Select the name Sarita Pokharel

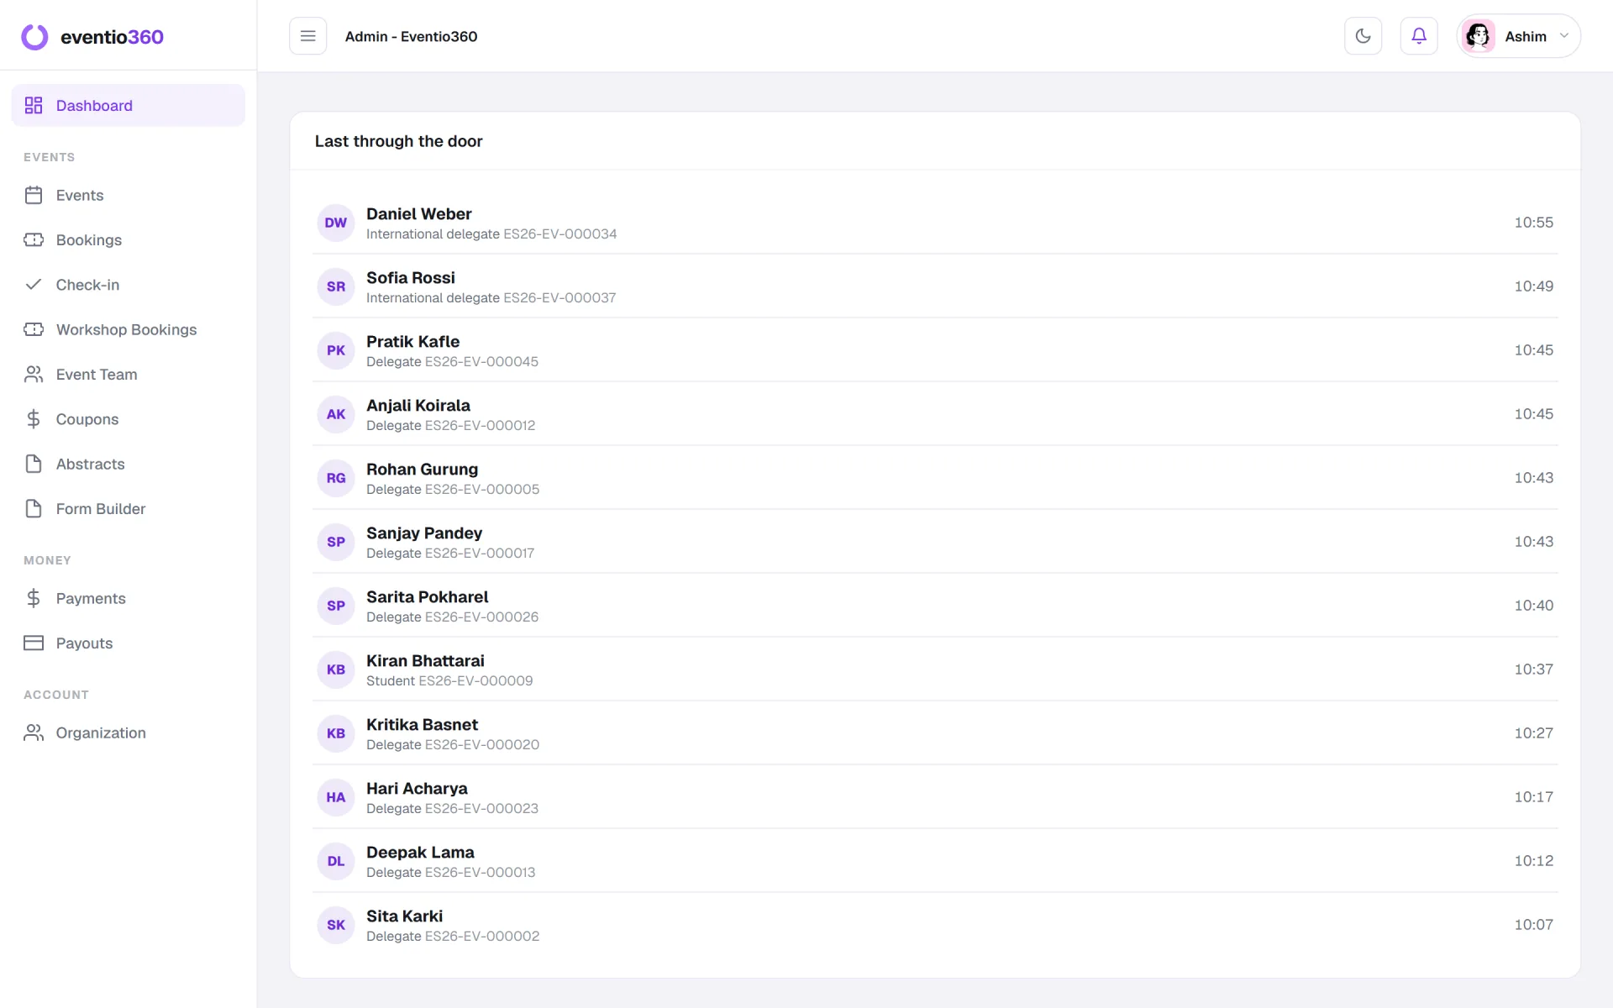click(427, 596)
